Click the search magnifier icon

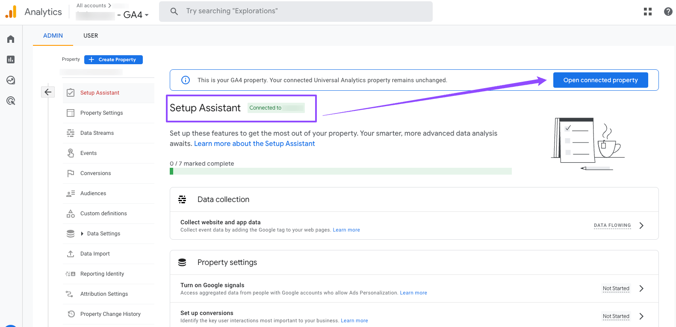pos(174,11)
